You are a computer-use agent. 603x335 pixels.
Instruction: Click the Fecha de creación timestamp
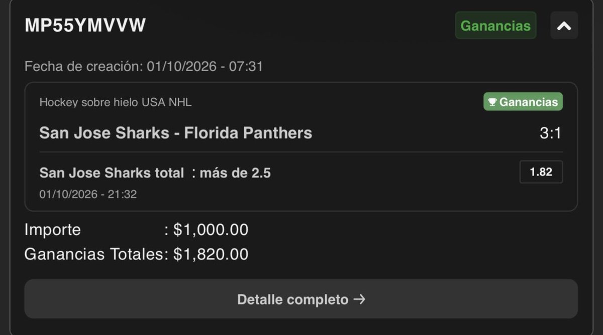pos(144,66)
